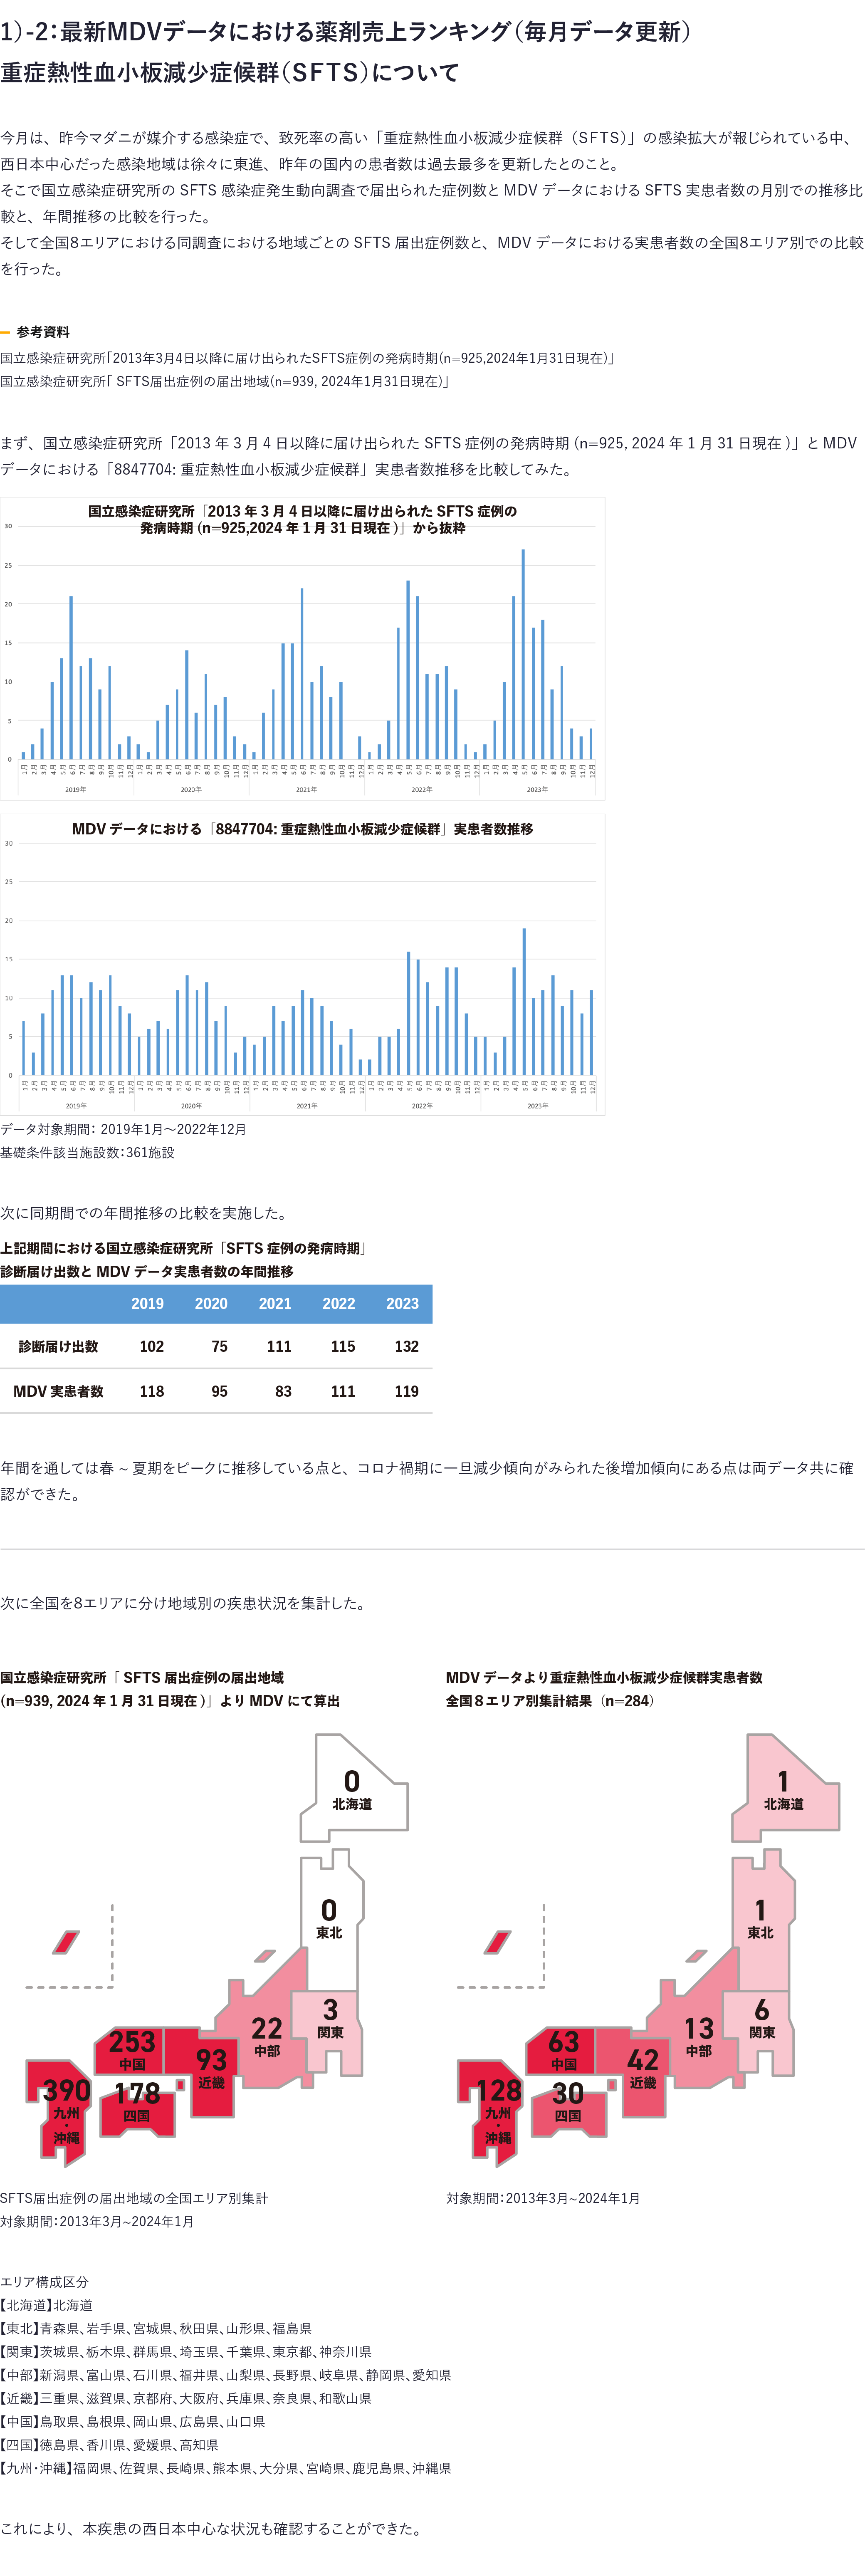The height and width of the screenshot is (2576, 865).
Task: Click the エリア構成区分 heading
Action: (x=44, y=2282)
